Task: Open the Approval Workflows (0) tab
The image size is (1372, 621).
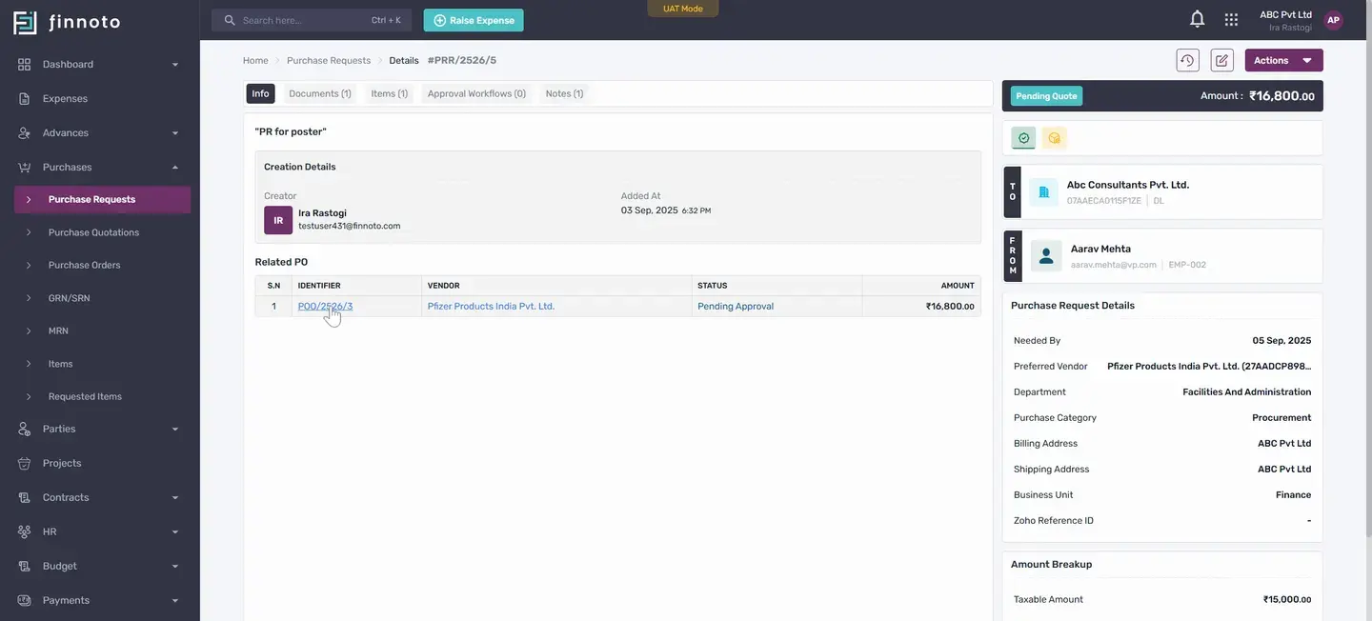Action: coord(476,93)
